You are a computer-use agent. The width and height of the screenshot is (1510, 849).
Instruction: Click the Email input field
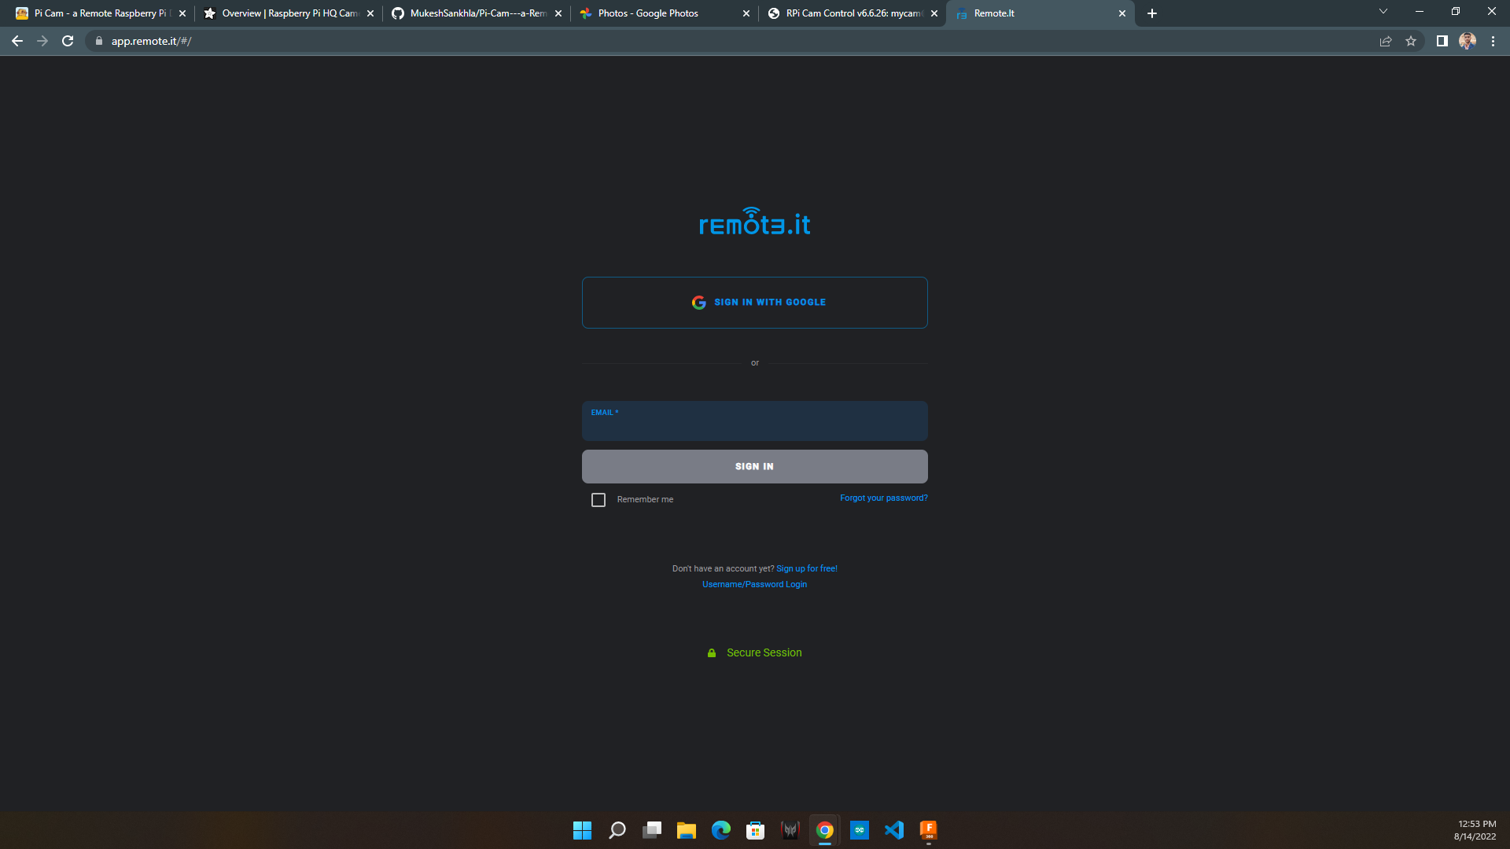coord(755,421)
